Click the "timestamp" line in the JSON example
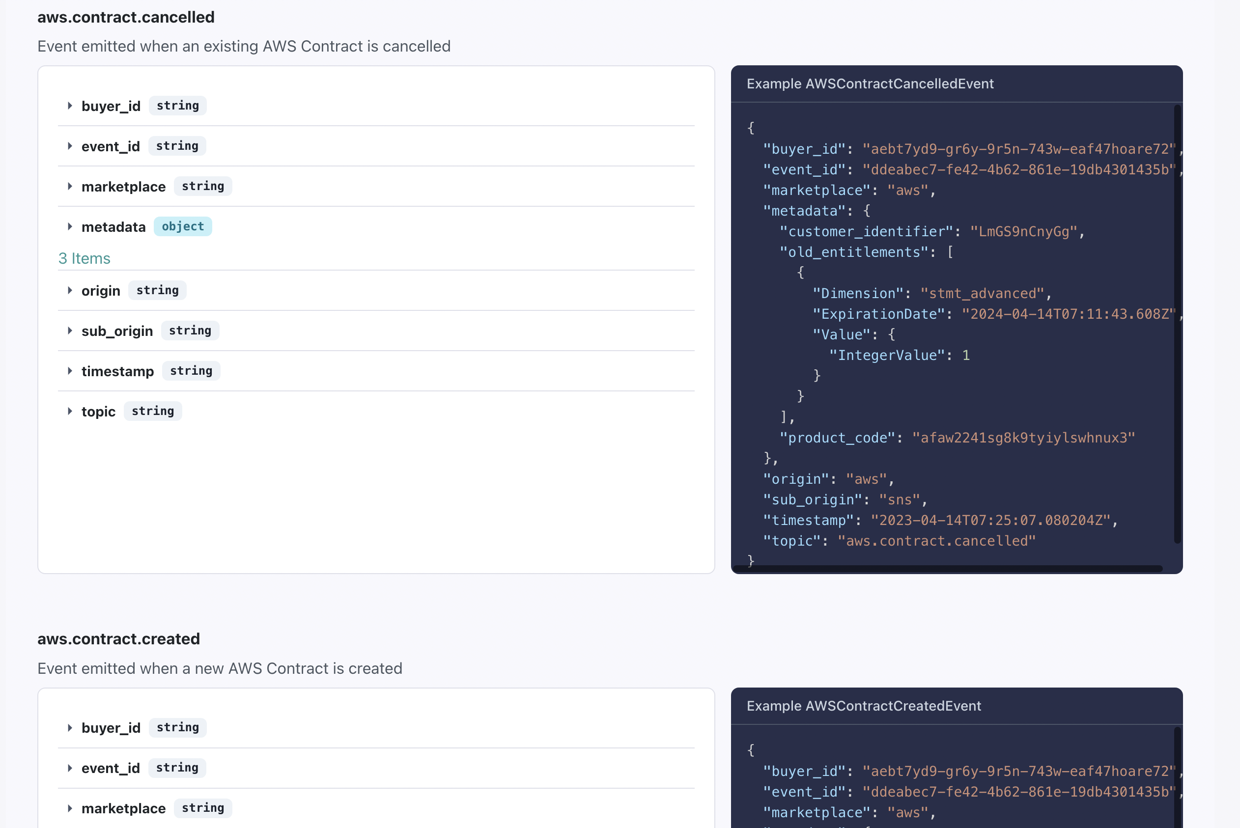Image resolution: width=1240 pixels, height=828 pixels. coord(940,520)
